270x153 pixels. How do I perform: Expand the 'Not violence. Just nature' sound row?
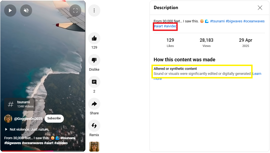[x=27, y=130]
